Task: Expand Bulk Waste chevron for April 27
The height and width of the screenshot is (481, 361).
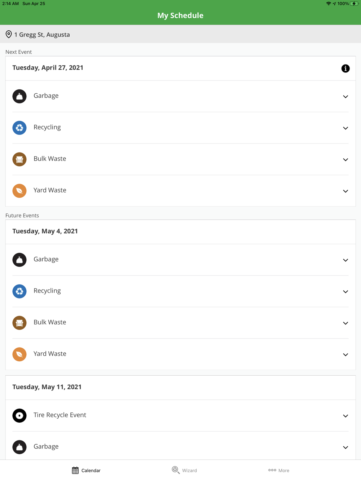Action: point(345,160)
